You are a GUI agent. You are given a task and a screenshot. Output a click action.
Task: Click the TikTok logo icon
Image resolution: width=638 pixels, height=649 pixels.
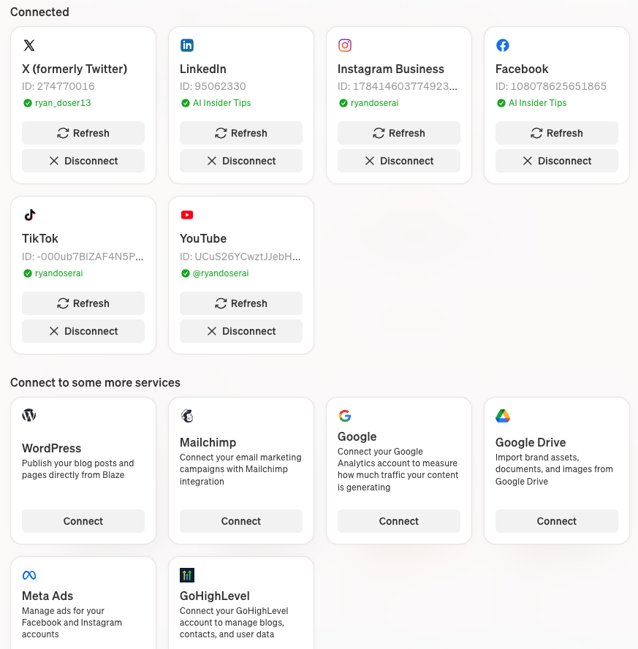[29, 214]
